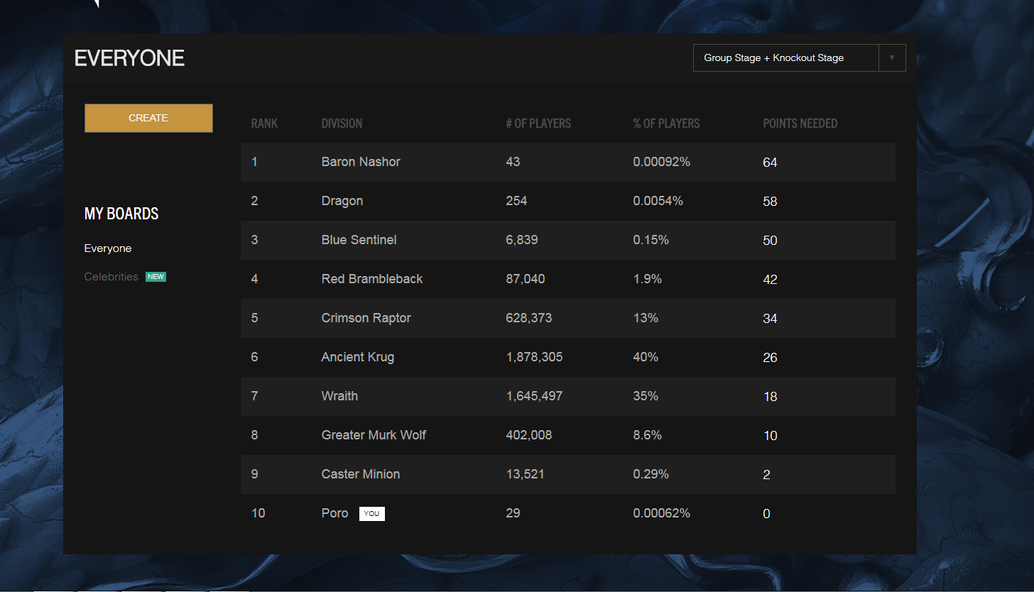Click rank number 5 in the table
Viewport: 1034px width, 592px height.
pos(254,318)
